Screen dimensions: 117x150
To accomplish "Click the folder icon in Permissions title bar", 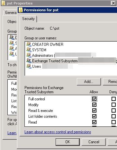I will point(21,10).
